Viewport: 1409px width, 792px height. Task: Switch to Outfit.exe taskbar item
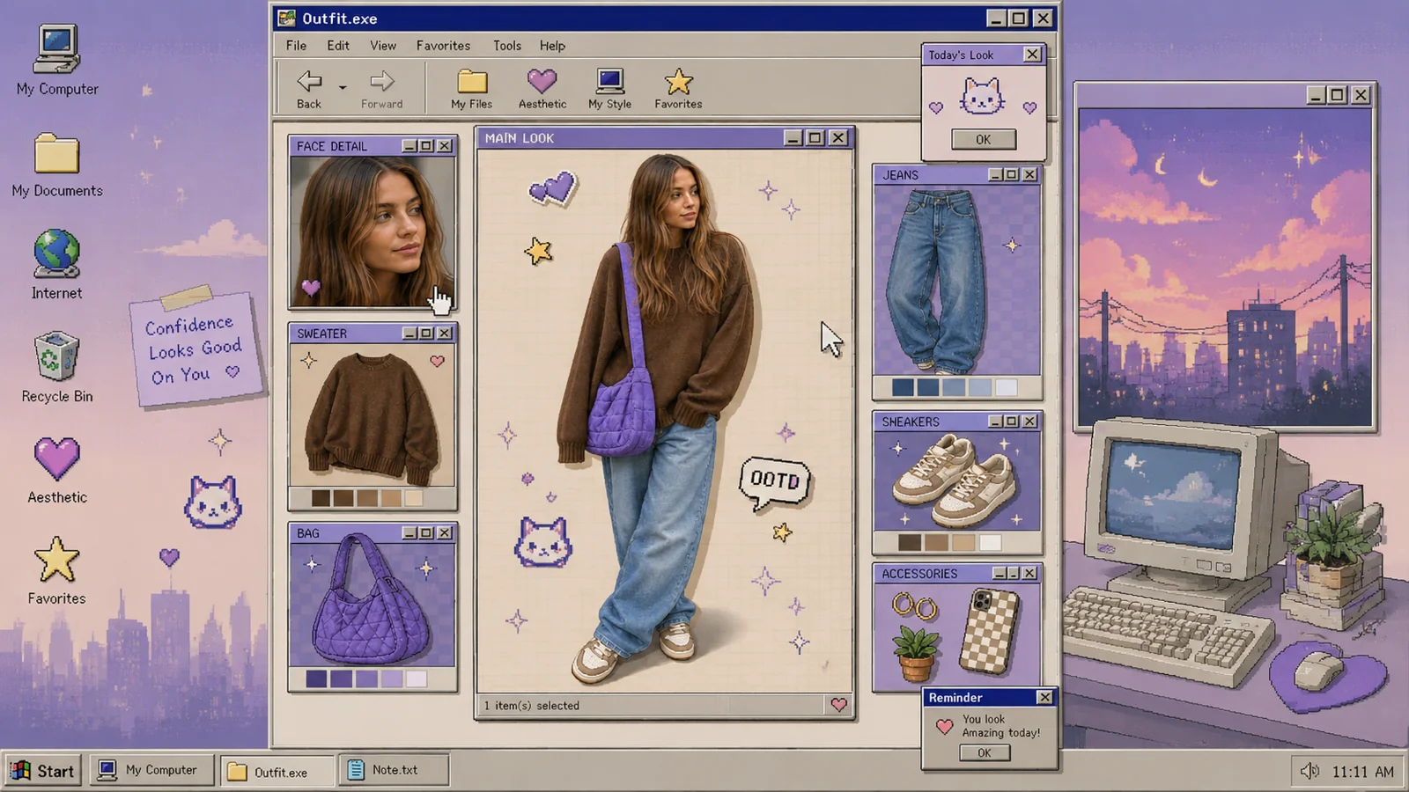[277, 772]
